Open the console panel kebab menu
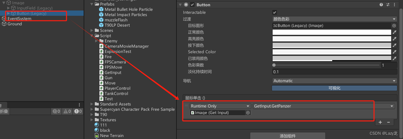The width and height of the screenshot is (403, 139). (x=79, y=105)
